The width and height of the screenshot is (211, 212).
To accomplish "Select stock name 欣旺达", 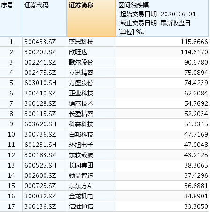I will point(78,52).
